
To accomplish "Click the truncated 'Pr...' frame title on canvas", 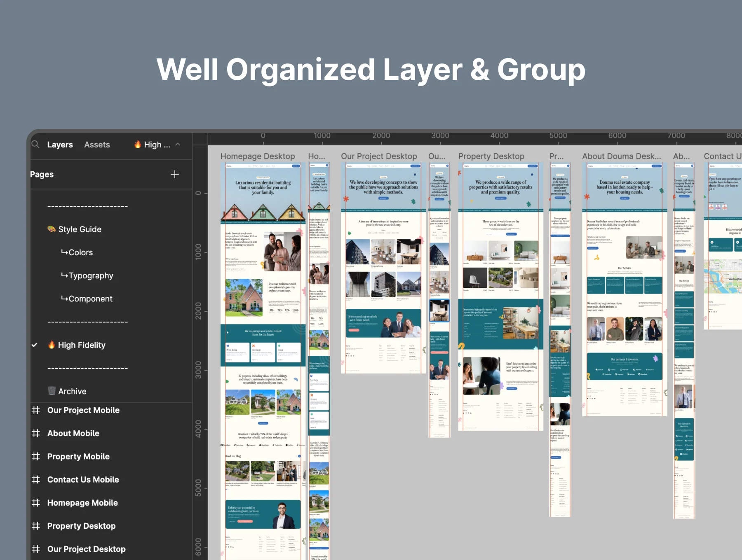I will [556, 156].
